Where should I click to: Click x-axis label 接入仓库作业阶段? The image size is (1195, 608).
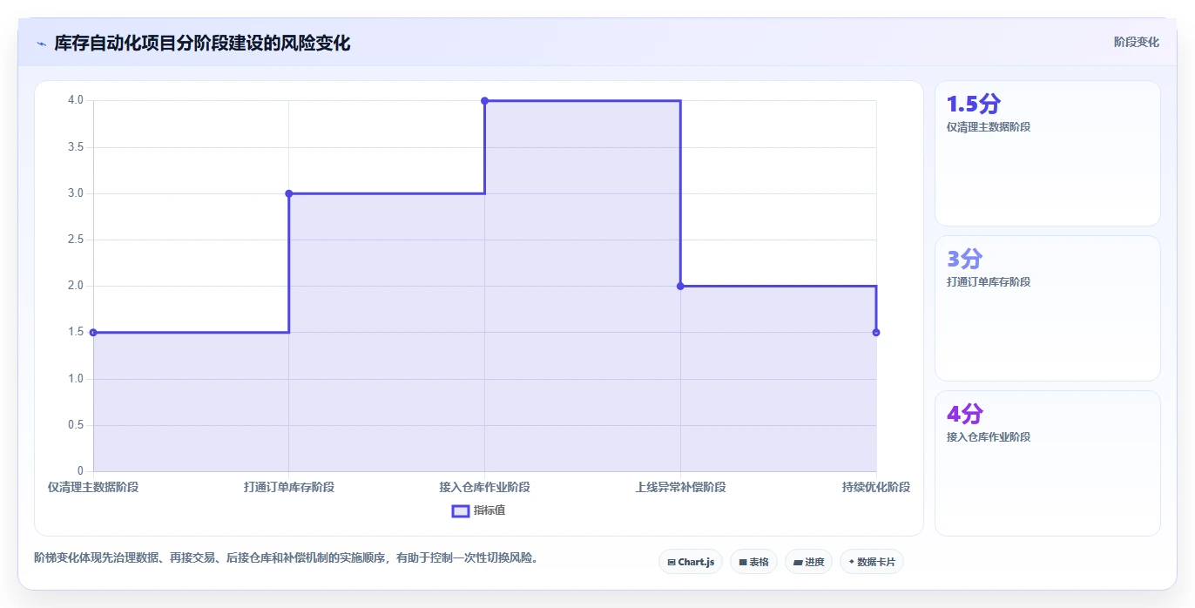[484, 487]
